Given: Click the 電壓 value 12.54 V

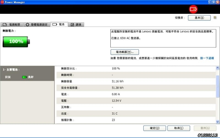Looking at the screenshot, I should point(117,101).
